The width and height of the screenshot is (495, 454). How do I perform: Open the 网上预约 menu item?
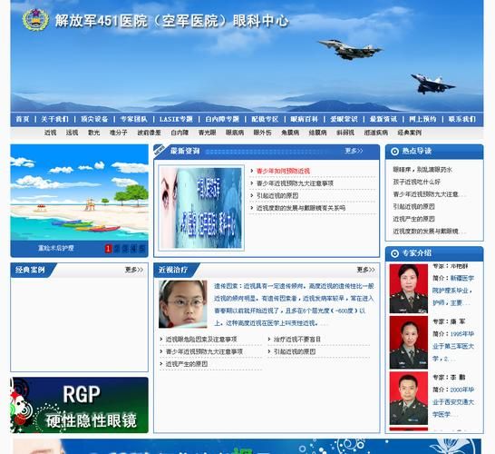click(422, 119)
